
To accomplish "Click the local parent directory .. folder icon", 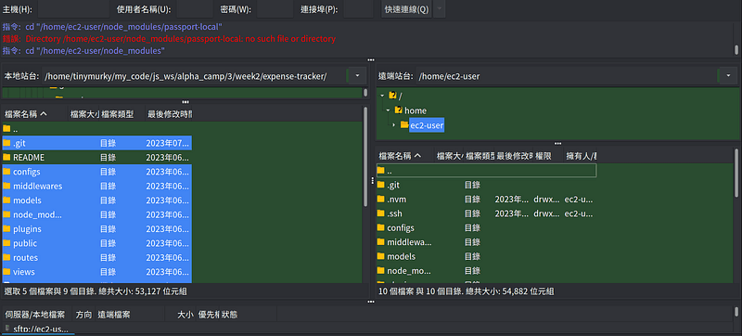I will [x=6, y=129].
